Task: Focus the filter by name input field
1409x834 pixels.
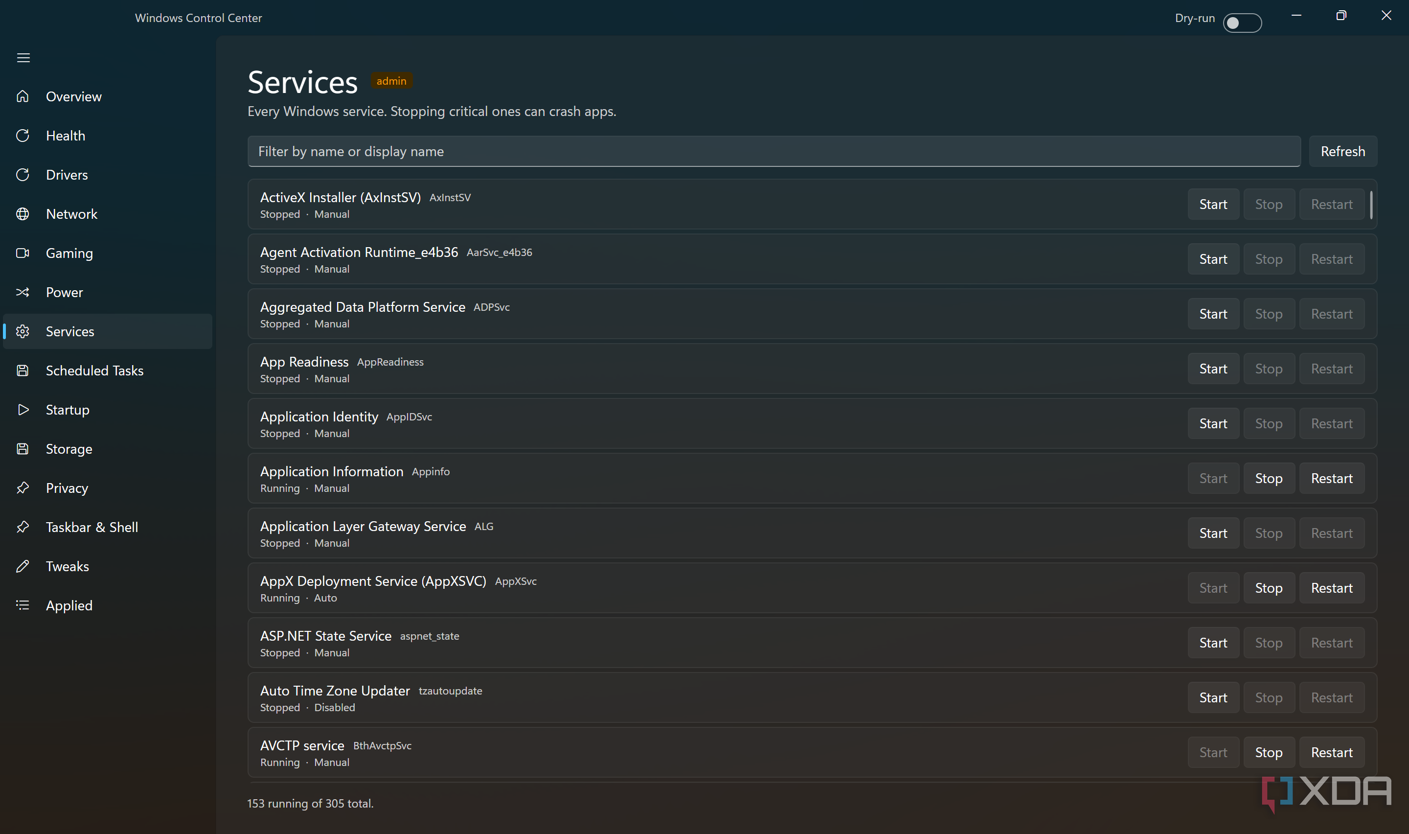Action: [x=774, y=151]
